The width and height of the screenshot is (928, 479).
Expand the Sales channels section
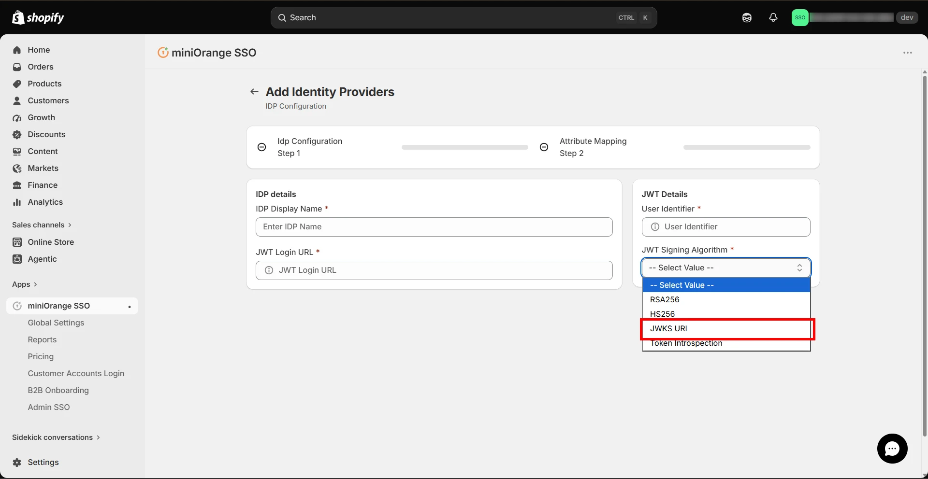[42, 225]
